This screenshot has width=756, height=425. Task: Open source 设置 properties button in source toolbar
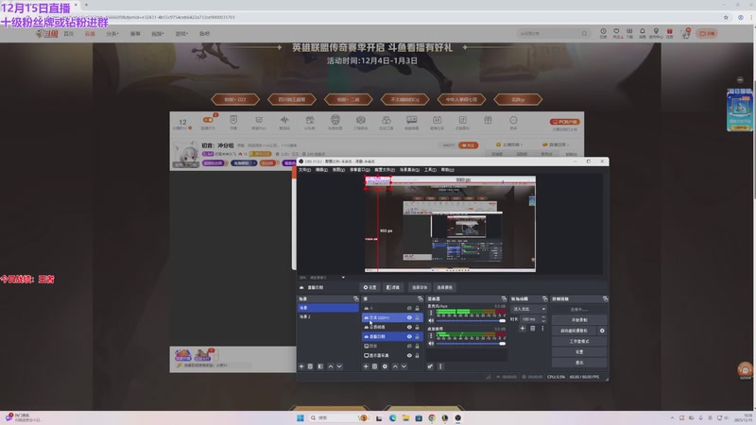[370, 288]
